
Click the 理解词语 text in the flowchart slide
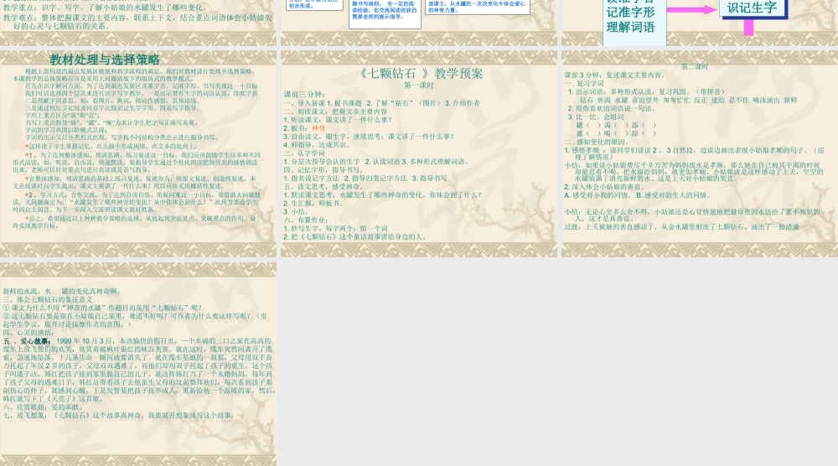click(631, 28)
